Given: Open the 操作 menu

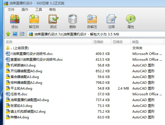Looking at the screenshot, I should (25, 10).
